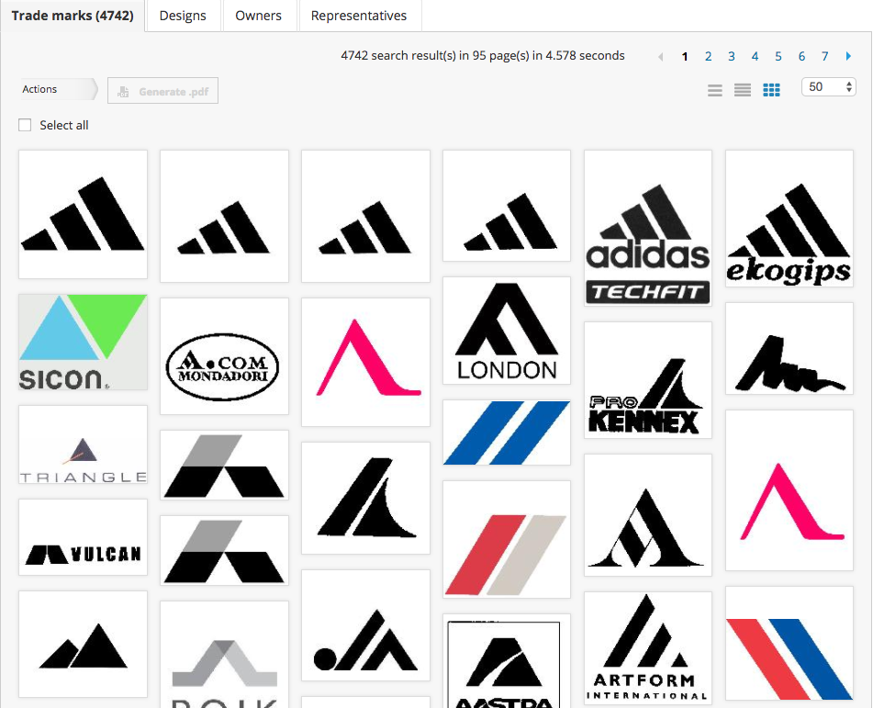Open the results-per-page dropdown showing 50
The image size is (873, 708).
click(829, 87)
